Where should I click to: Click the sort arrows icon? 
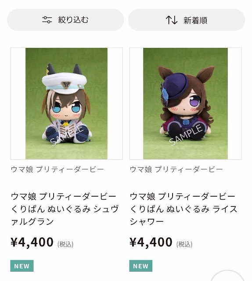pyautogui.click(x=172, y=20)
